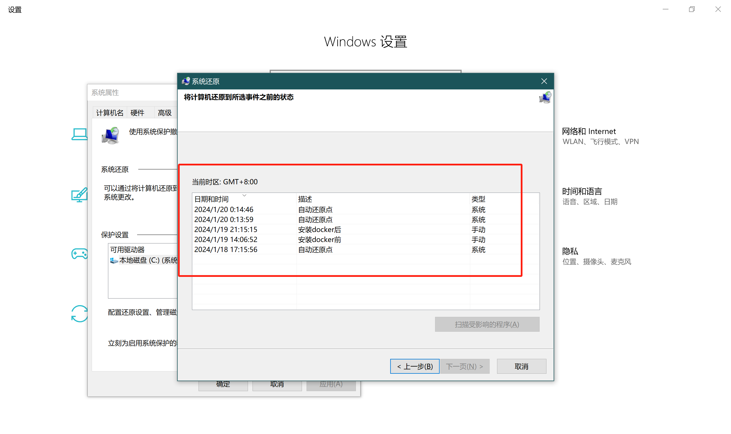This screenshot has width=731, height=434.
Task: Open the 硬件 tab
Action: 137,113
